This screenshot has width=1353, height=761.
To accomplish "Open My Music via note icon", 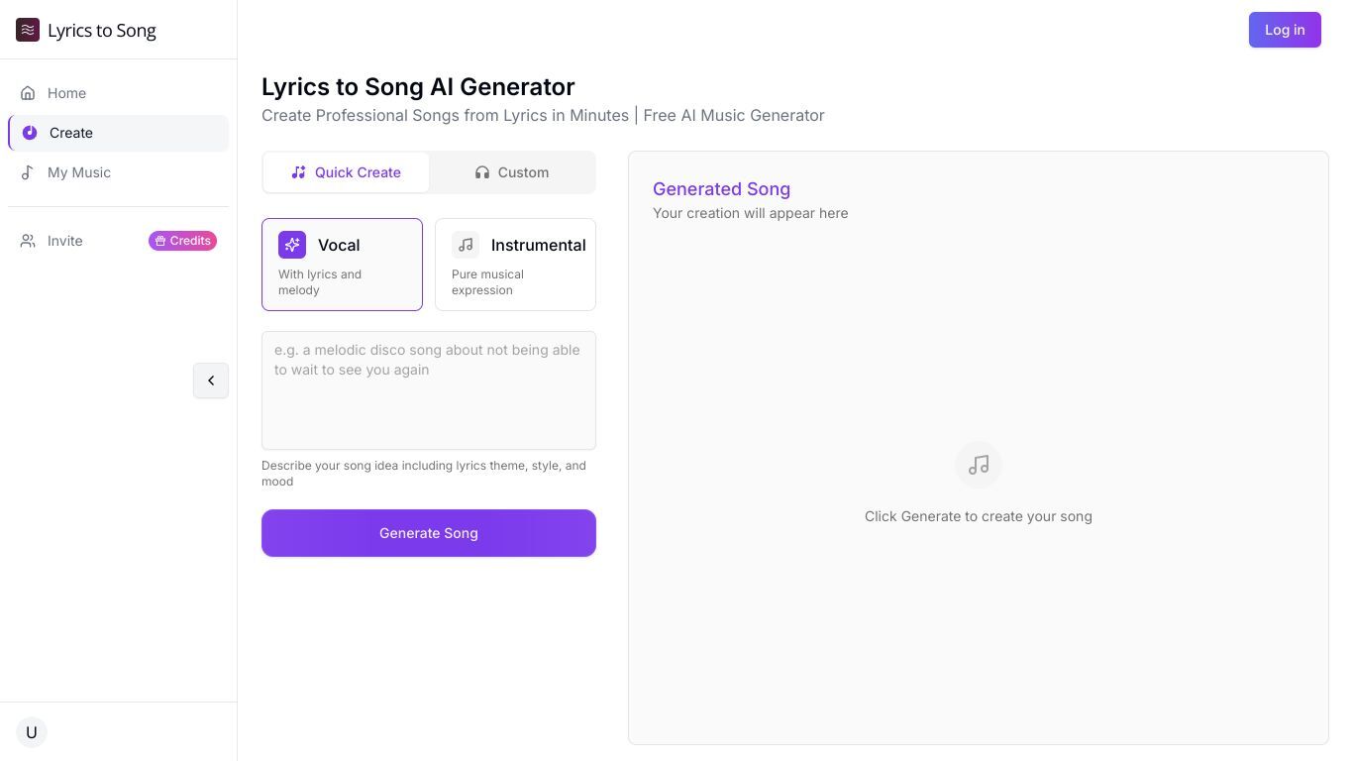I will (x=28, y=172).
